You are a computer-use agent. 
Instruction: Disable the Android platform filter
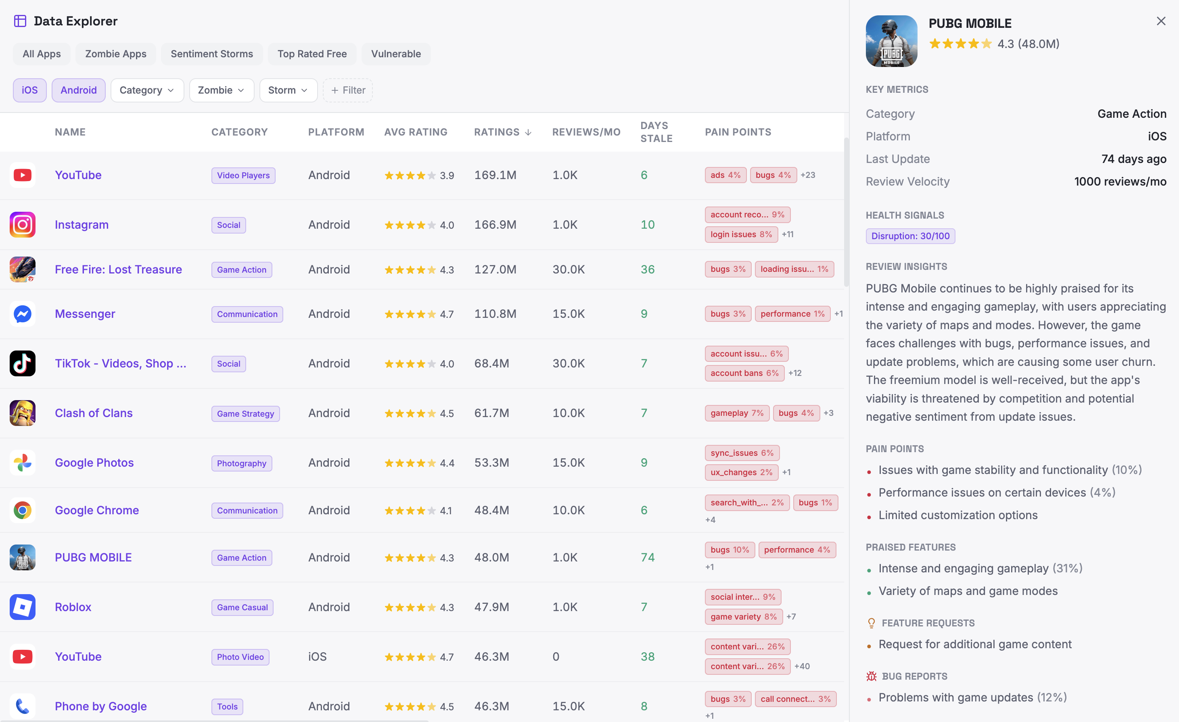(78, 90)
